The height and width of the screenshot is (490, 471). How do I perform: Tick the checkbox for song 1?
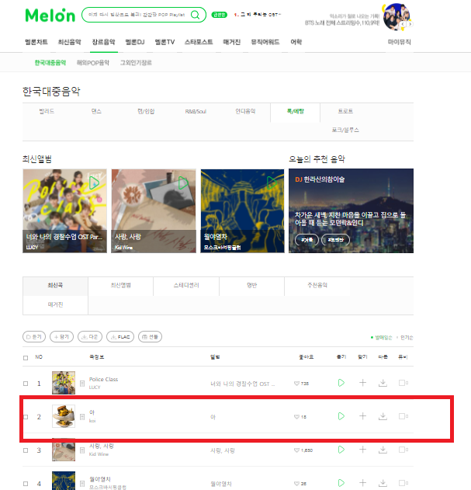coord(26,384)
